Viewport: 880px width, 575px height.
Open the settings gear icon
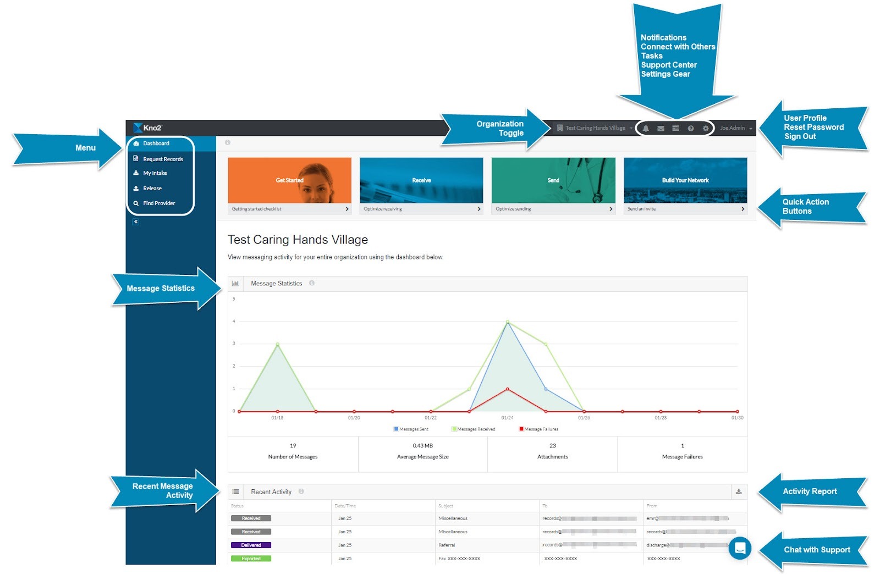coord(706,128)
